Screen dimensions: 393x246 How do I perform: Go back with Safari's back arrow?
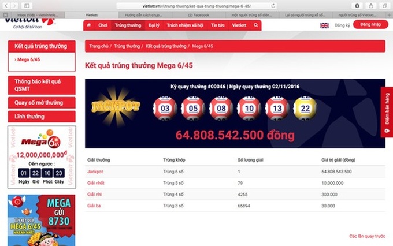click(x=6, y=6)
